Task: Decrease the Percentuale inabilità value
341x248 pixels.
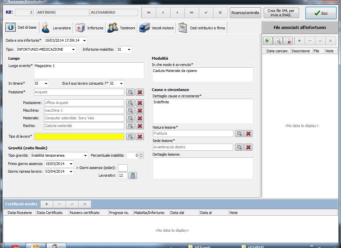Action: 141,157
